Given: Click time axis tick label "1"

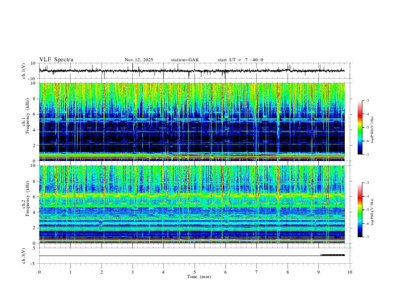Looking at the screenshot, I should (70, 272).
